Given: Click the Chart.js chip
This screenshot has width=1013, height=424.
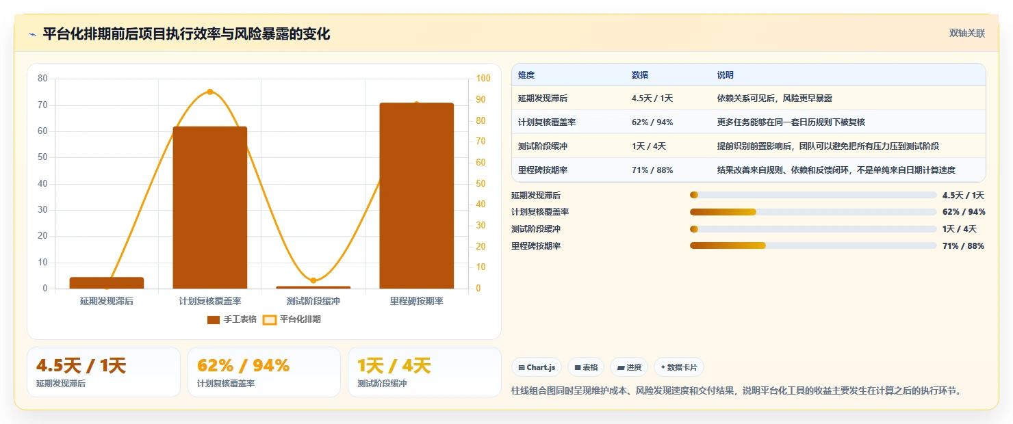Looking at the screenshot, I should 537,367.
